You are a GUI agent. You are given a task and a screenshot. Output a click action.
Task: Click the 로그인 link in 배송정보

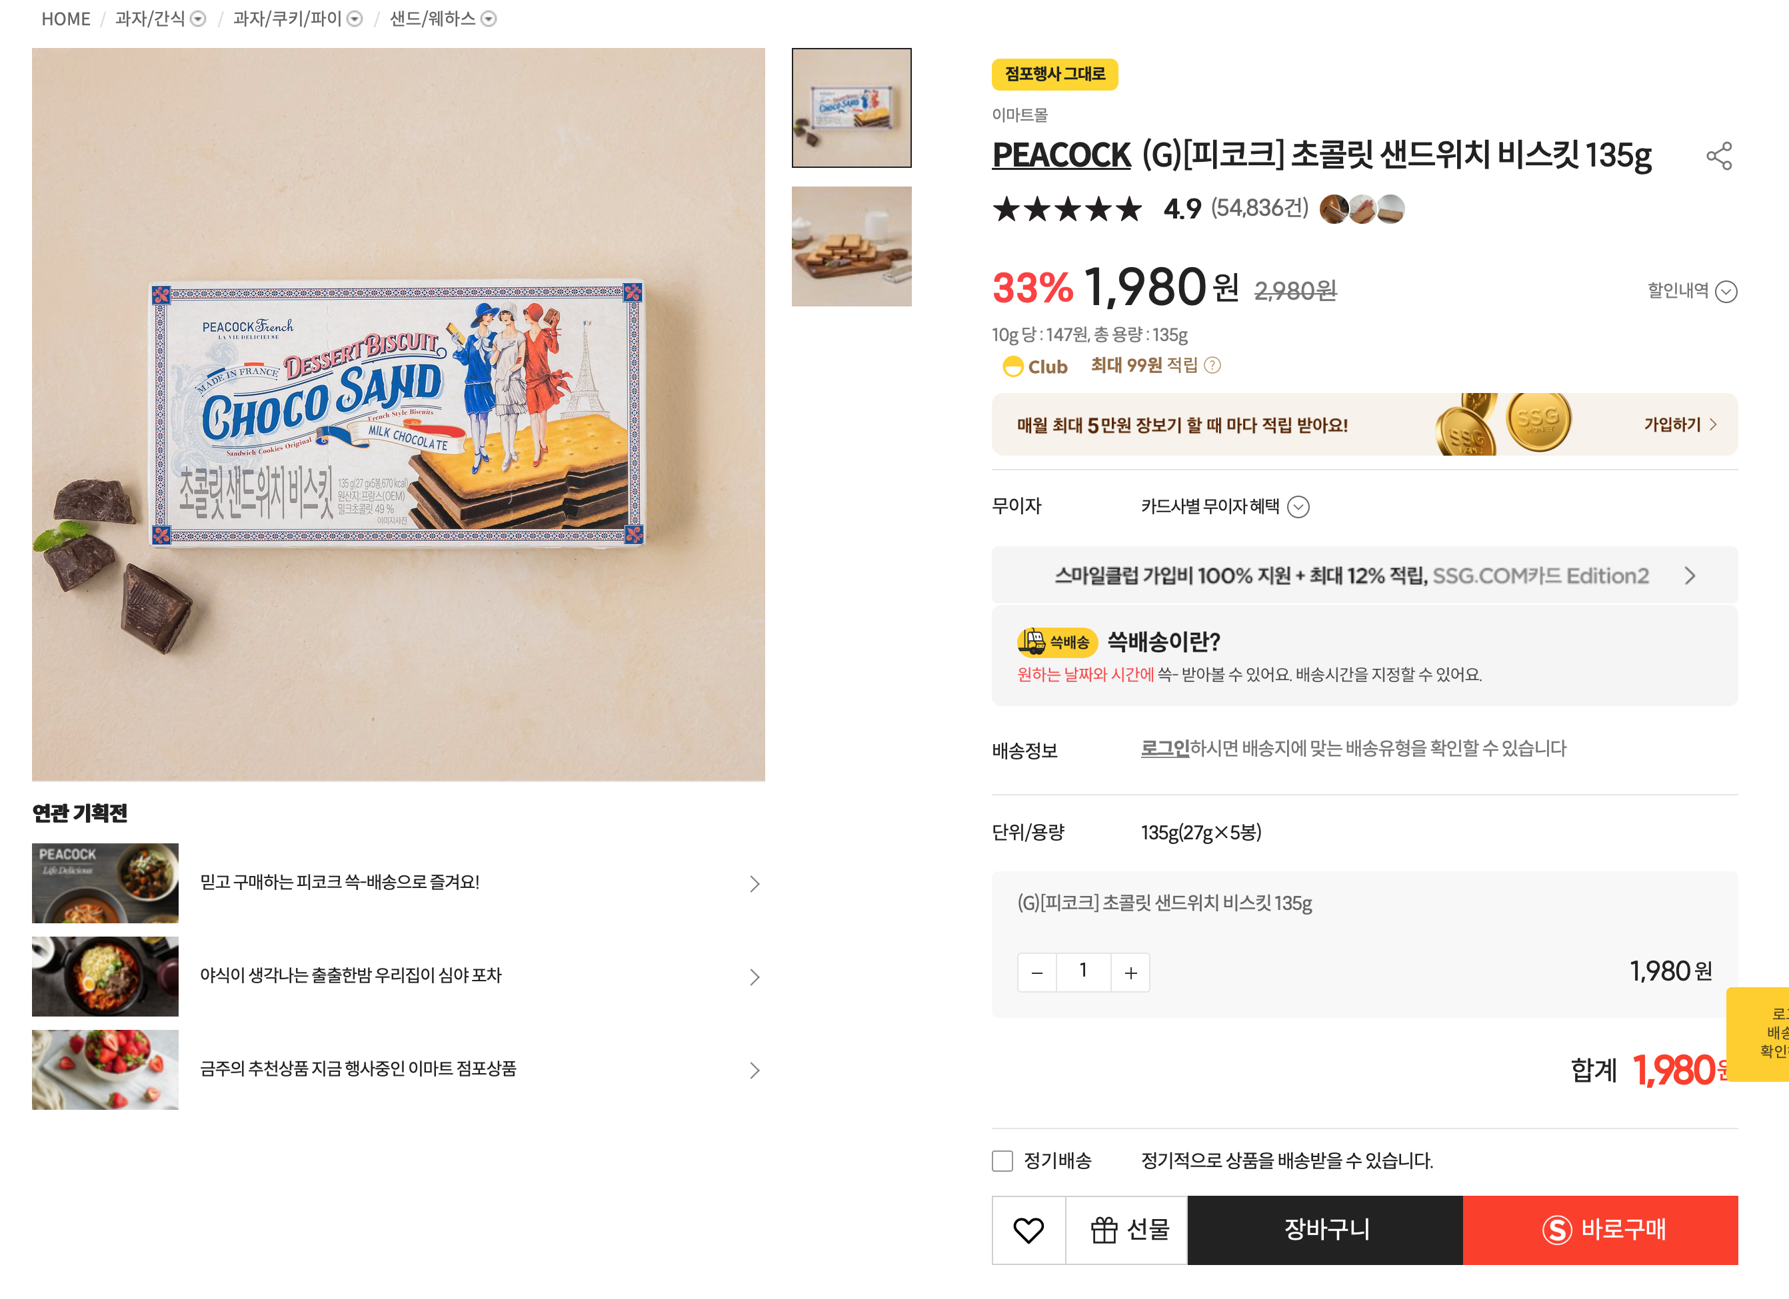(x=1164, y=748)
